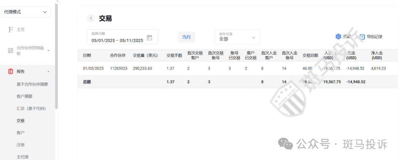
Task: Click 导出记录 text button
Action: tap(375, 37)
